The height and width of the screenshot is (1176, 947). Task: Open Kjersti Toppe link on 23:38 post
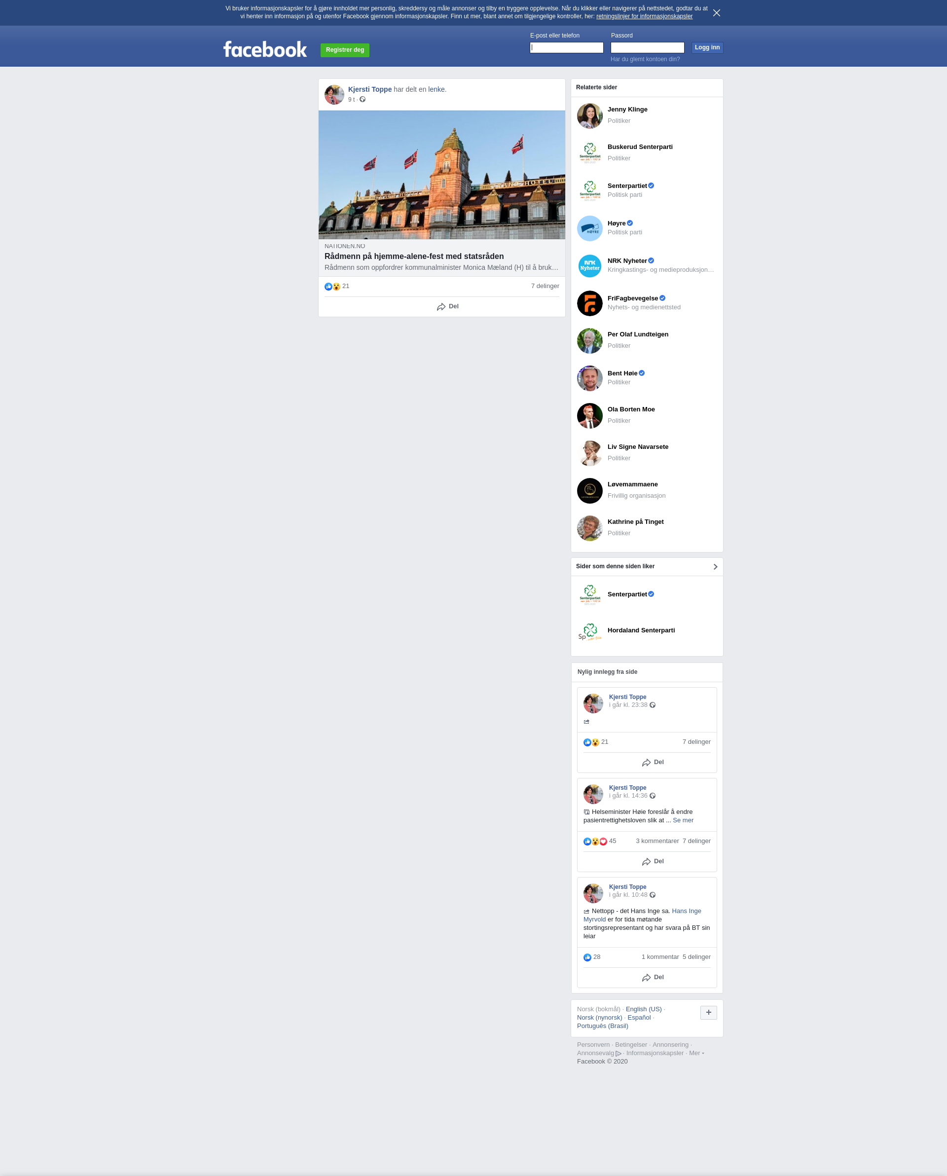[x=627, y=697]
